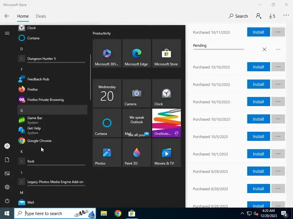
Task: Open Cortana in the app list
Action: (52, 38)
